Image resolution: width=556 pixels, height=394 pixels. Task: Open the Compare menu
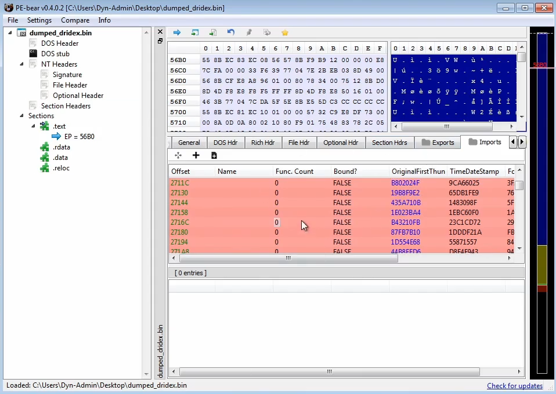pyautogui.click(x=75, y=20)
